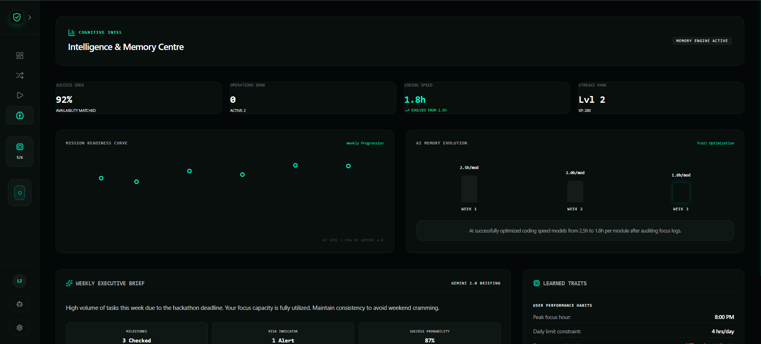Open the settings gear in sidebar

pyautogui.click(x=20, y=328)
